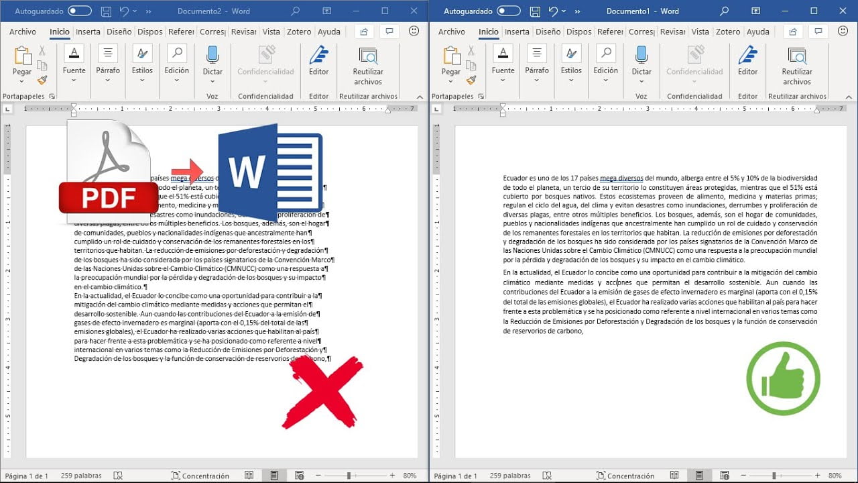Click spelling check icon in Documento1 status bar
This screenshot has width=858, height=483.
[x=547, y=476]
